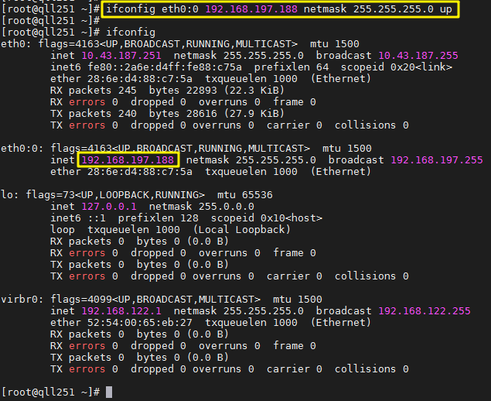
Task: Click the broadcast address 192.168.122.255
Action: point(425,310)
